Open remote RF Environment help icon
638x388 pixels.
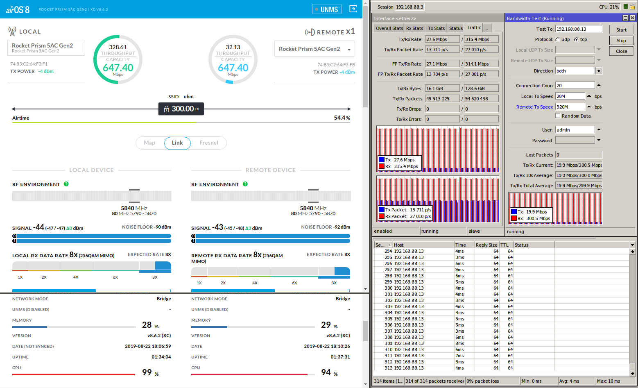coord(245,184)
